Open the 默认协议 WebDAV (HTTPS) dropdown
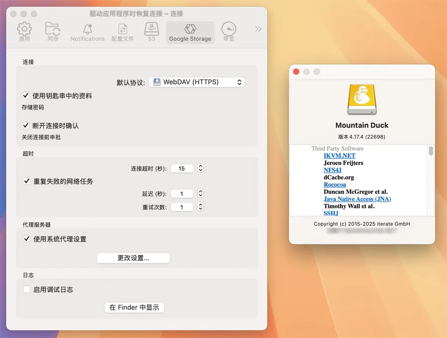The width and height of the screenshot is (447, 338). 197,82
